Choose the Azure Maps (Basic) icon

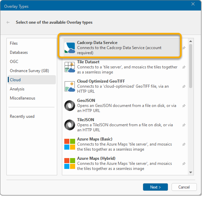coord(70,144)
